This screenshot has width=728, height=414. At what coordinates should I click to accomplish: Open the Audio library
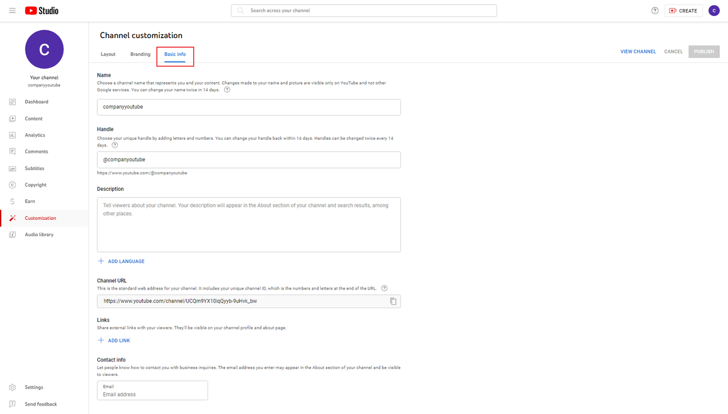[x=39, y=234]
